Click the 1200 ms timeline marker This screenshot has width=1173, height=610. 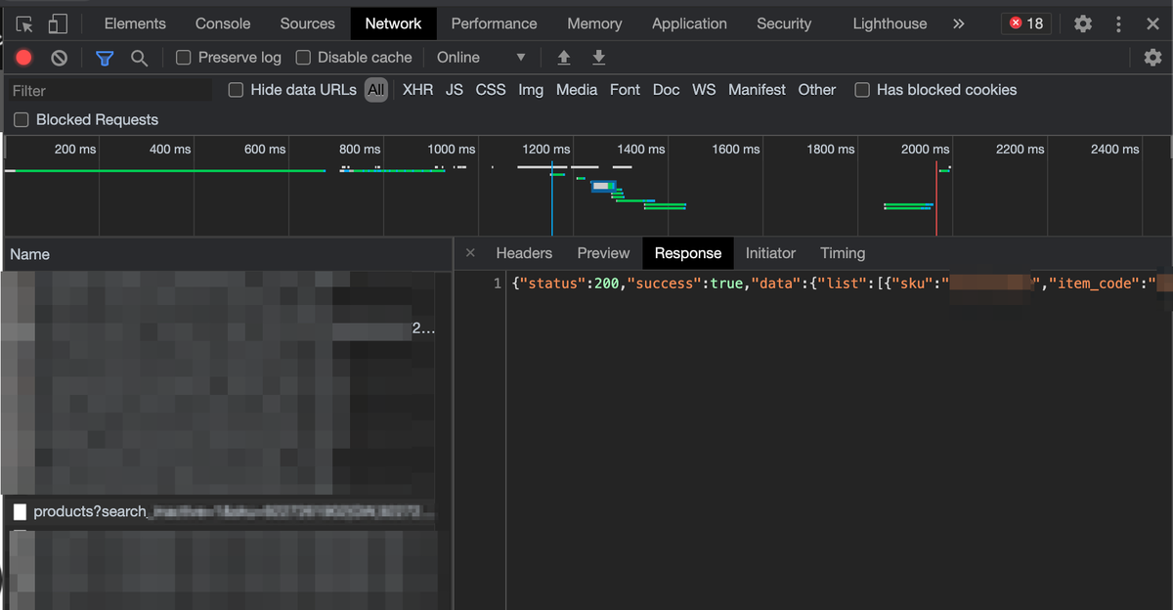[x=546, y=150]
